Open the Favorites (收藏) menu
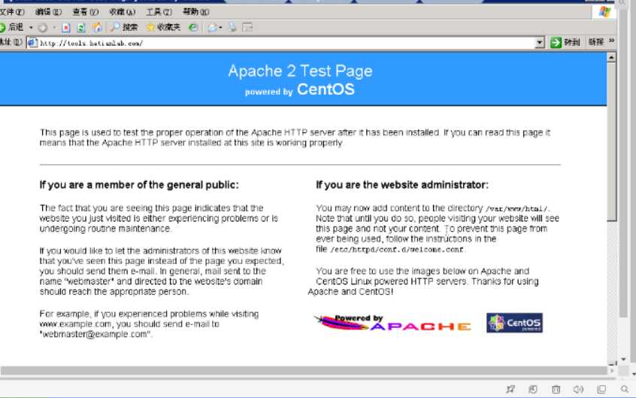The image size is (636, 398). tap(122, 12)
